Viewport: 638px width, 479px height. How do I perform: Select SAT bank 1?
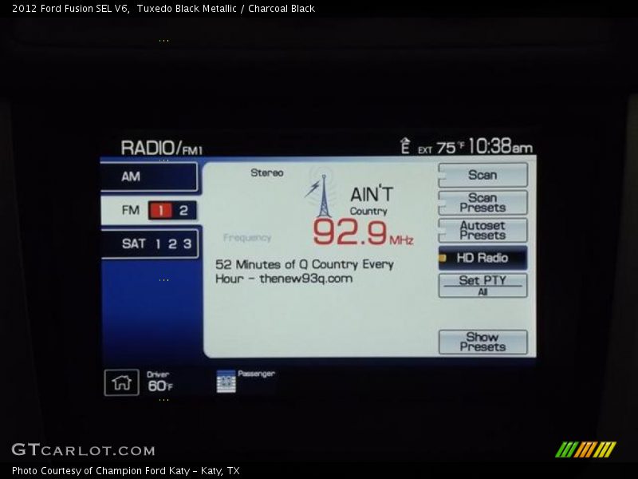[158, 244]
